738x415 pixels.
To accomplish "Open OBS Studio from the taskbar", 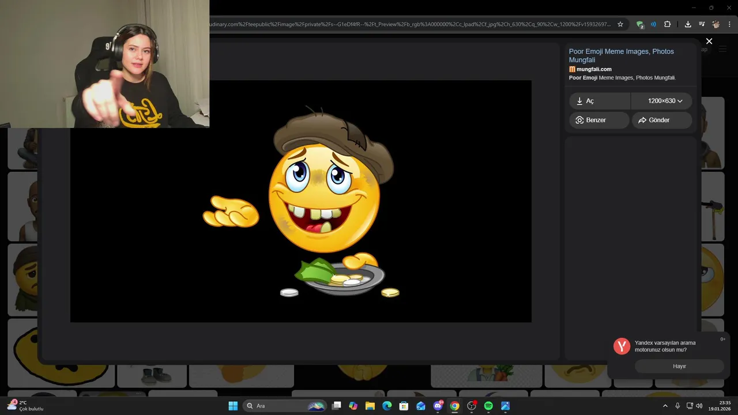I will click(472, 406).
